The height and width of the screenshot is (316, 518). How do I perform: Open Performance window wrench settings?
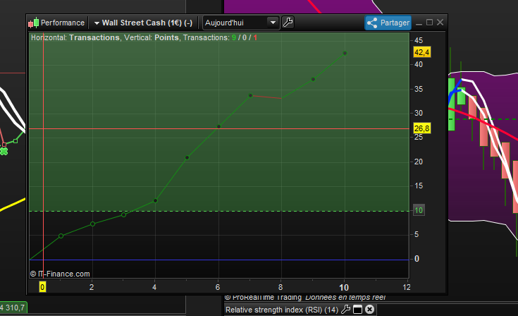(x=288, y=23)
